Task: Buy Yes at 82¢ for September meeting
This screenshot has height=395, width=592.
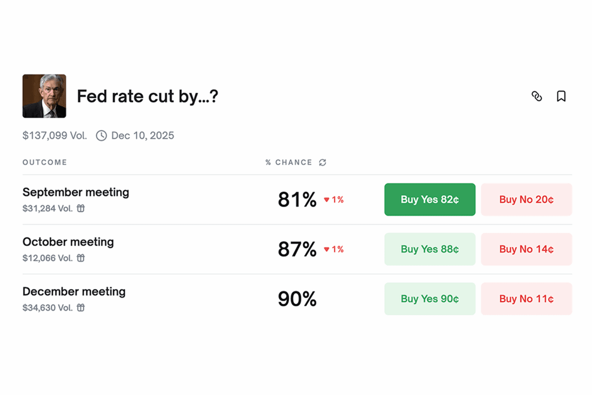Action: coord(430,199)
